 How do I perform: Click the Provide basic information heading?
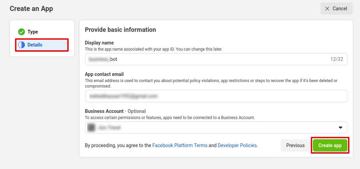coord(120,30)
